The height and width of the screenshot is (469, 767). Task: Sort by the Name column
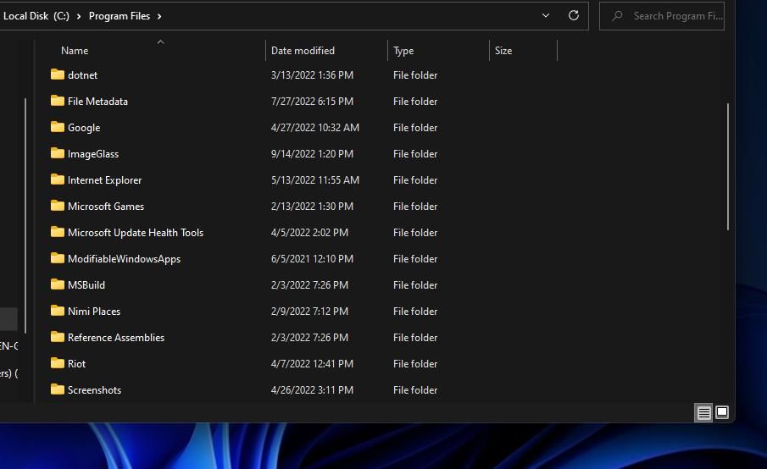pyautogui.click(x=75, y=50)
